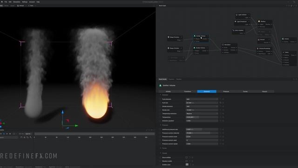Select the upper Shape Primitive node icon
Image resolution: width=298 pixels, height=168 pixels.
point(169,37)
